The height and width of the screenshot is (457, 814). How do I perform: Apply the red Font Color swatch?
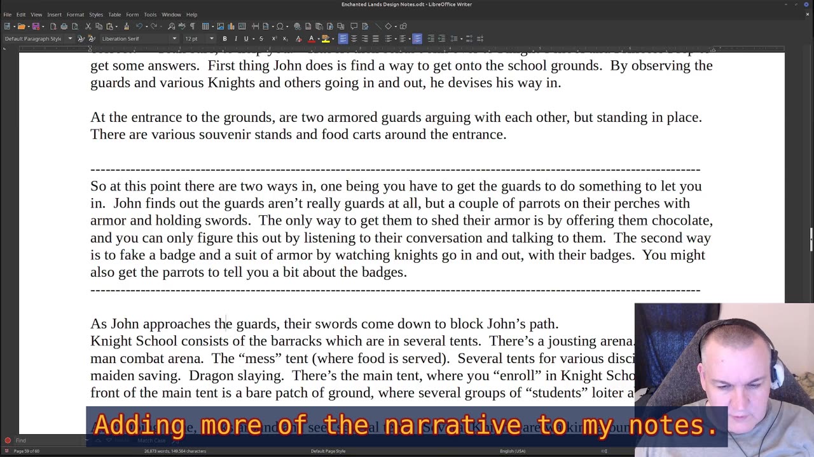[312, 39]
